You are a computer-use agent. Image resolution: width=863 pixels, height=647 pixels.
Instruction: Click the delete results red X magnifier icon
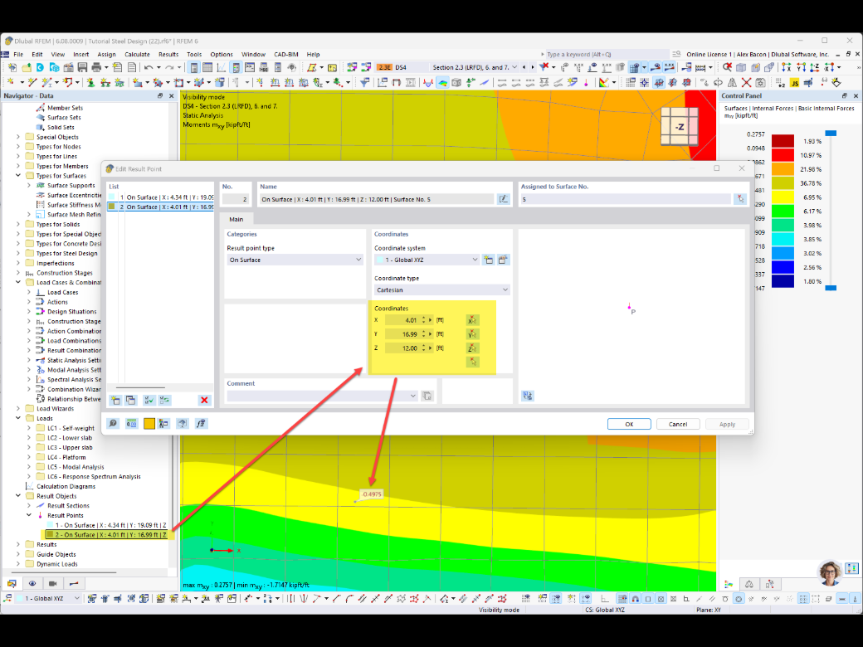click(x=727, y=67)
